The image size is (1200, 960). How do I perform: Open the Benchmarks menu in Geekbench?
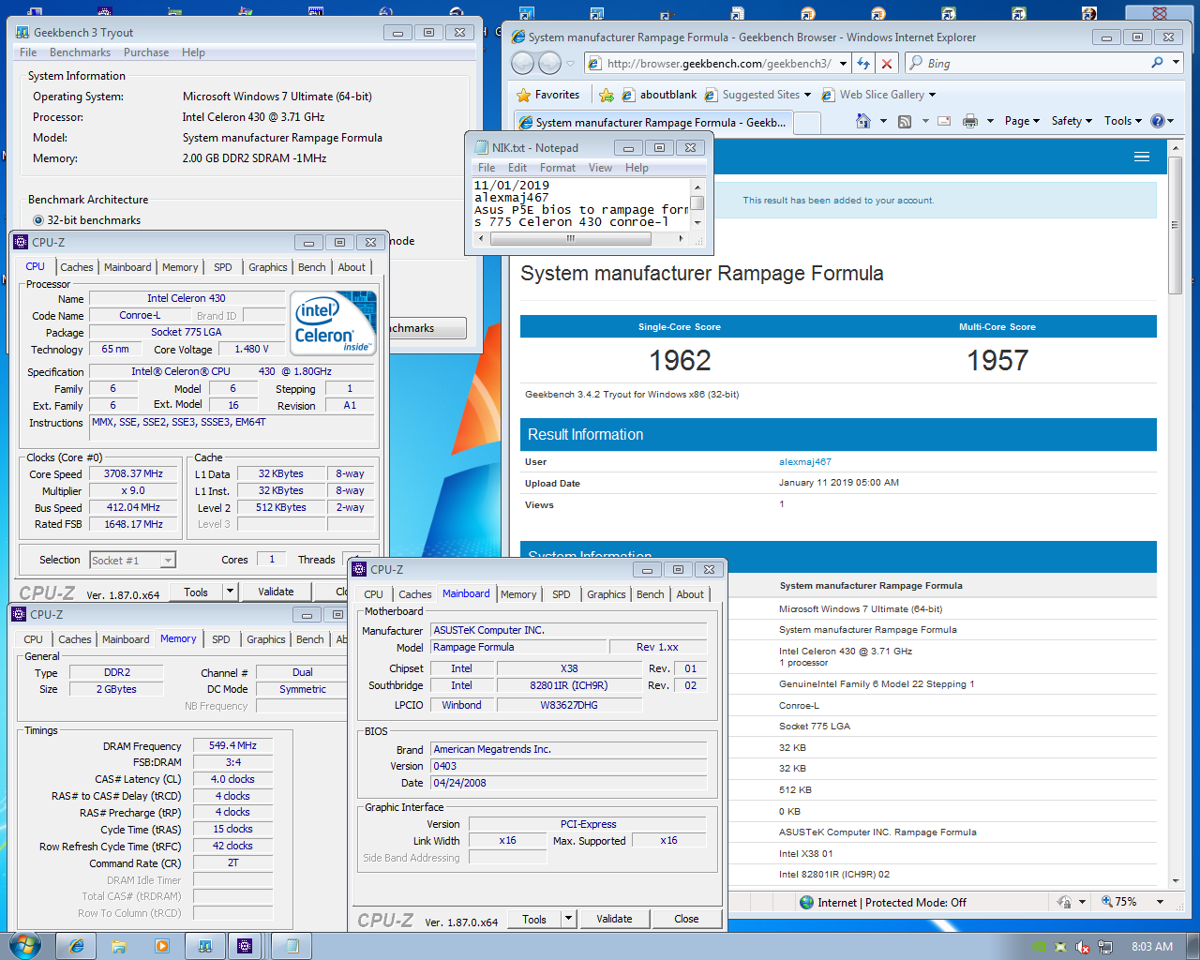click(x=80, y=52)
